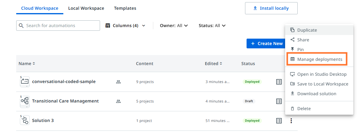Choose Share from the context menu

(x=319, y=40)
